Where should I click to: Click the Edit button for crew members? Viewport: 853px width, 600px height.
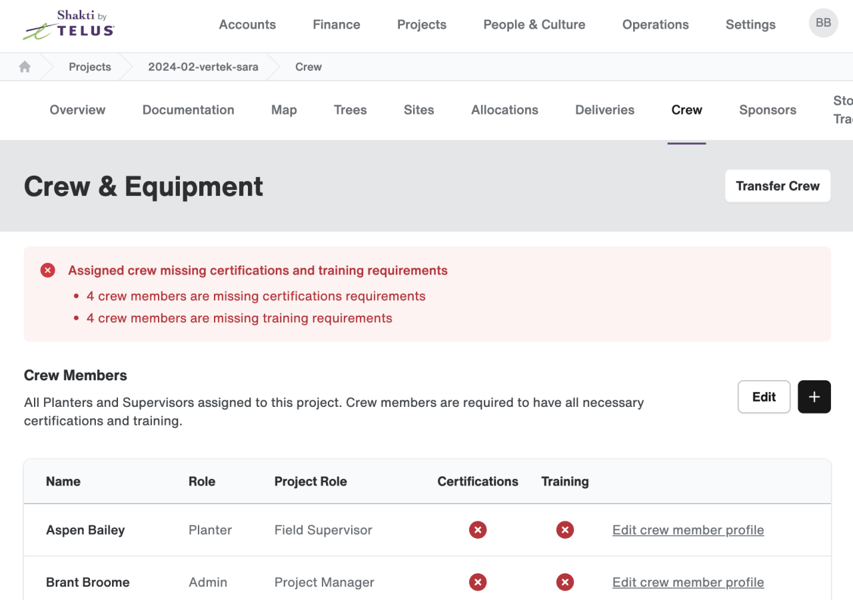pos(764,397)
